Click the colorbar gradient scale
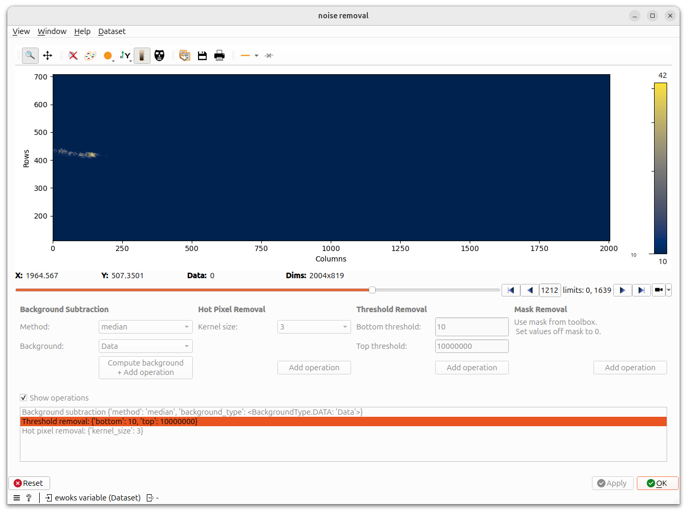The height and width of the screenshot is (513, 687). tap(660, 168)
